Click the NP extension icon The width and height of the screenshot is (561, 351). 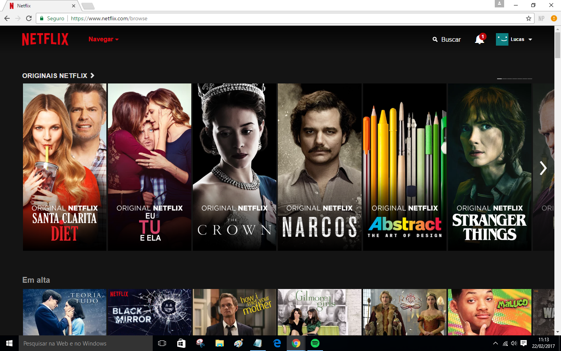[x=542, y=18]
